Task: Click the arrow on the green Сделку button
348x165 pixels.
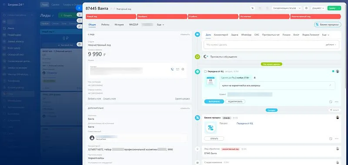Action: 339,8
